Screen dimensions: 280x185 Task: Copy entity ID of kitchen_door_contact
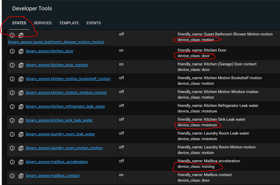21,65
